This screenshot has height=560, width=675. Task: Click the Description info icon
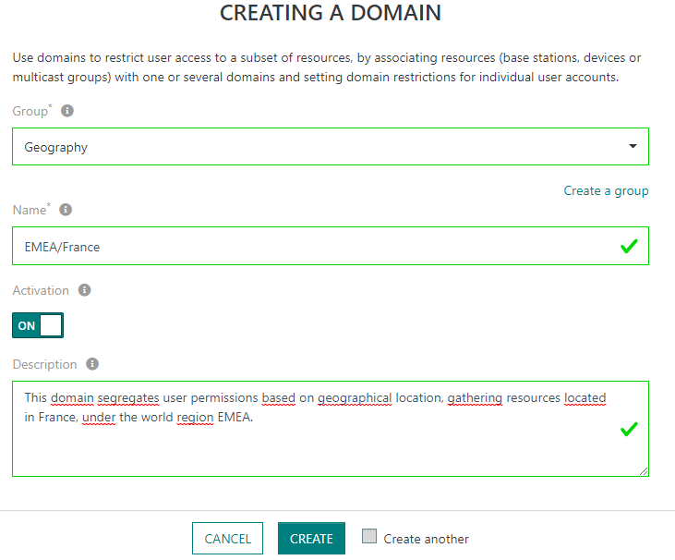(92, 364)
